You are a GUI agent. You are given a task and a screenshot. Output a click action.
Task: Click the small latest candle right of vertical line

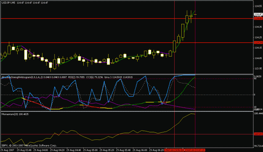pos(195,15)
